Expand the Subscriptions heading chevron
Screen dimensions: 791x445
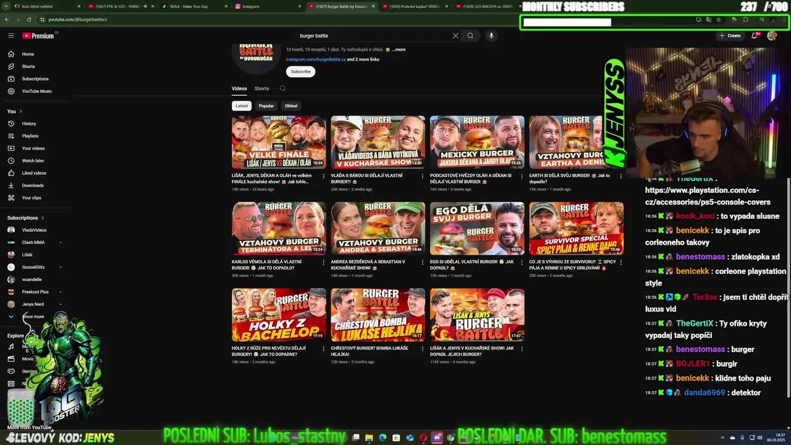[x=43, y=218]
